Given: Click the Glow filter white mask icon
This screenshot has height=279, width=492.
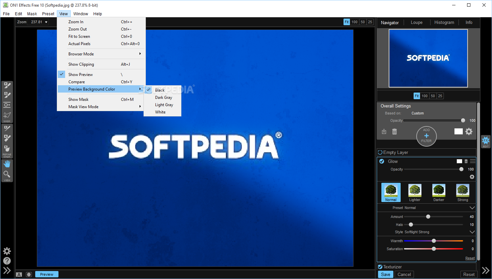Looking at the screenshot, I should [459, 161].
